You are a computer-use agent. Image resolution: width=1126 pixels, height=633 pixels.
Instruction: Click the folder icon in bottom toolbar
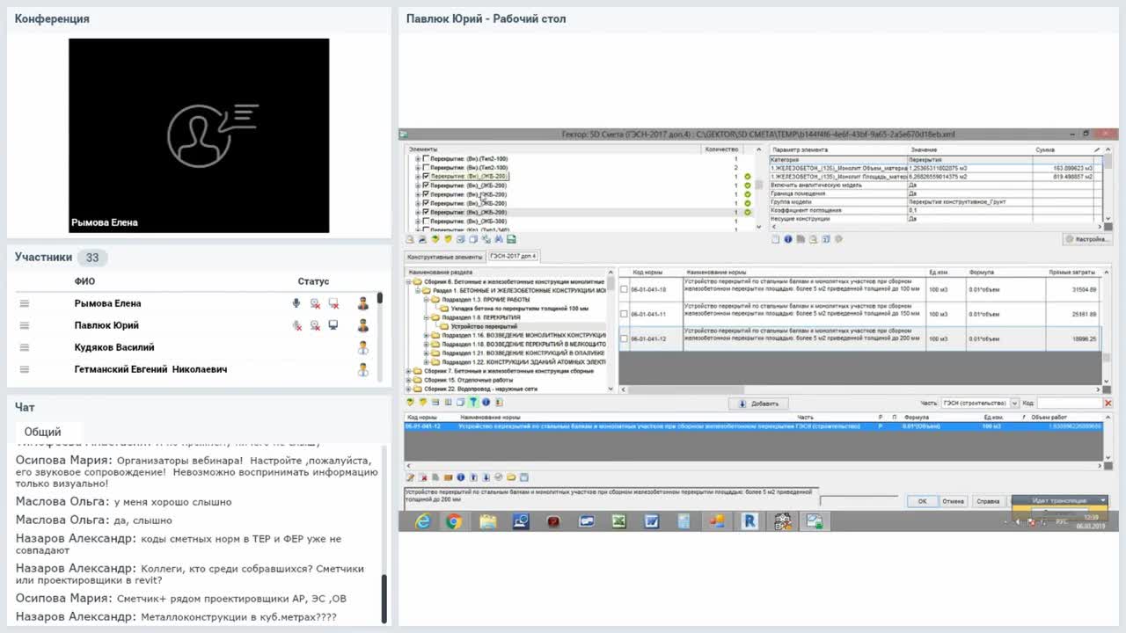point(510,477)
